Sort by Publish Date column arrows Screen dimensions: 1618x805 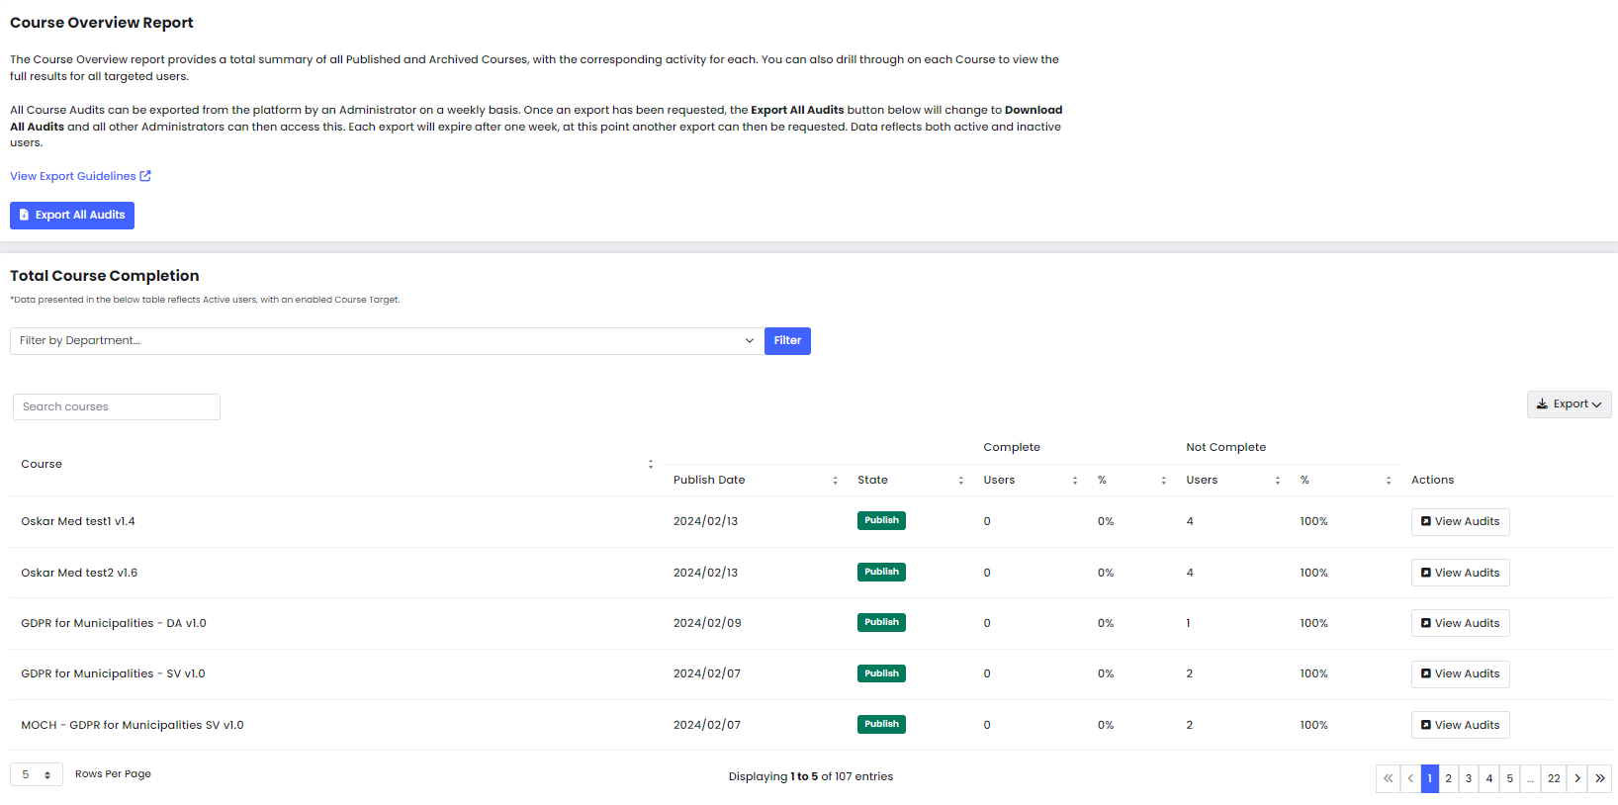coord(835,481)
